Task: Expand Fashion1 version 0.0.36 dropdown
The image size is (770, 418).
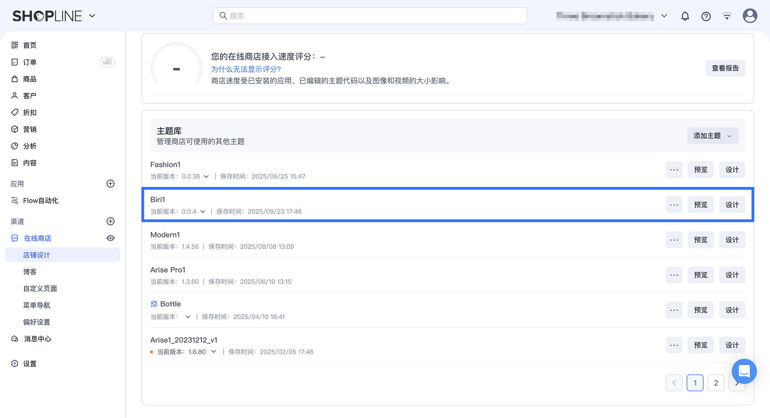Action: (207, 177)
